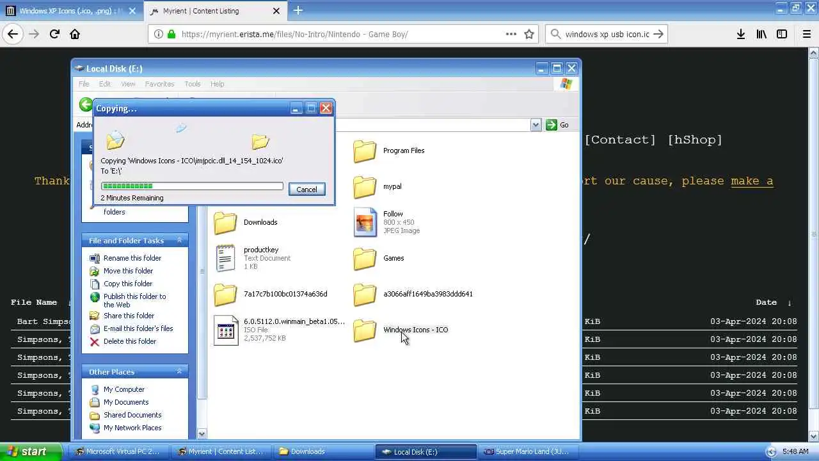Click Rename this folder task
Screen dimensions: 819x461
click(x=132, y=258)
